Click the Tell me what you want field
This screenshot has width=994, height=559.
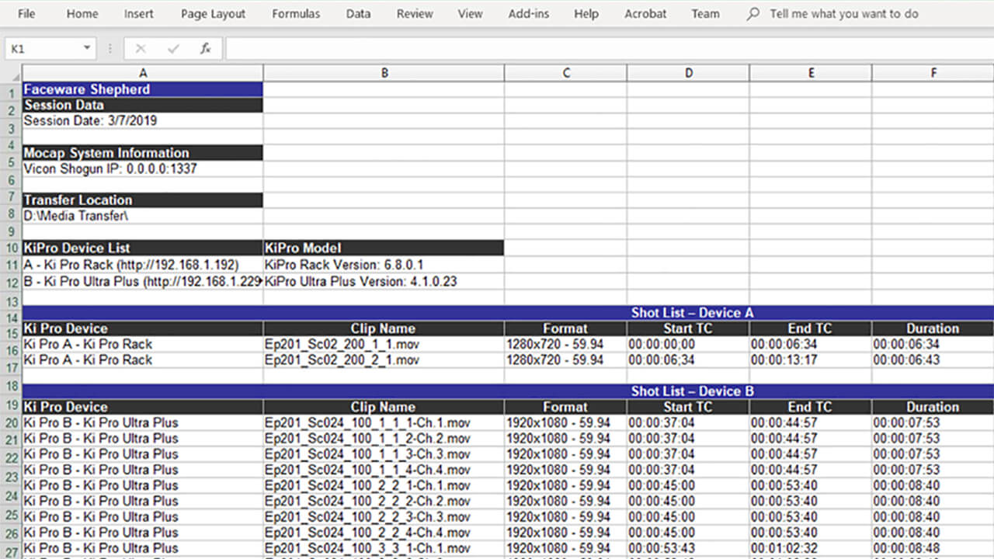pyautogui.click(x=843, y=14)
